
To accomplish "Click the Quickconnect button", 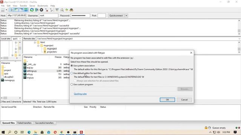I will pyautogui.click(x=116, y=16).
